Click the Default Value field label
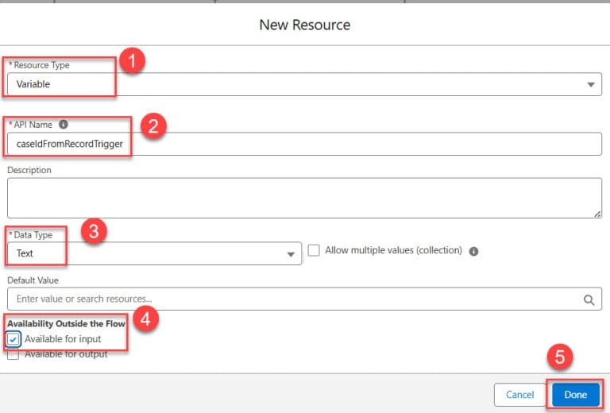The width and height of the screenshot is (610, 413). (33, 280)
